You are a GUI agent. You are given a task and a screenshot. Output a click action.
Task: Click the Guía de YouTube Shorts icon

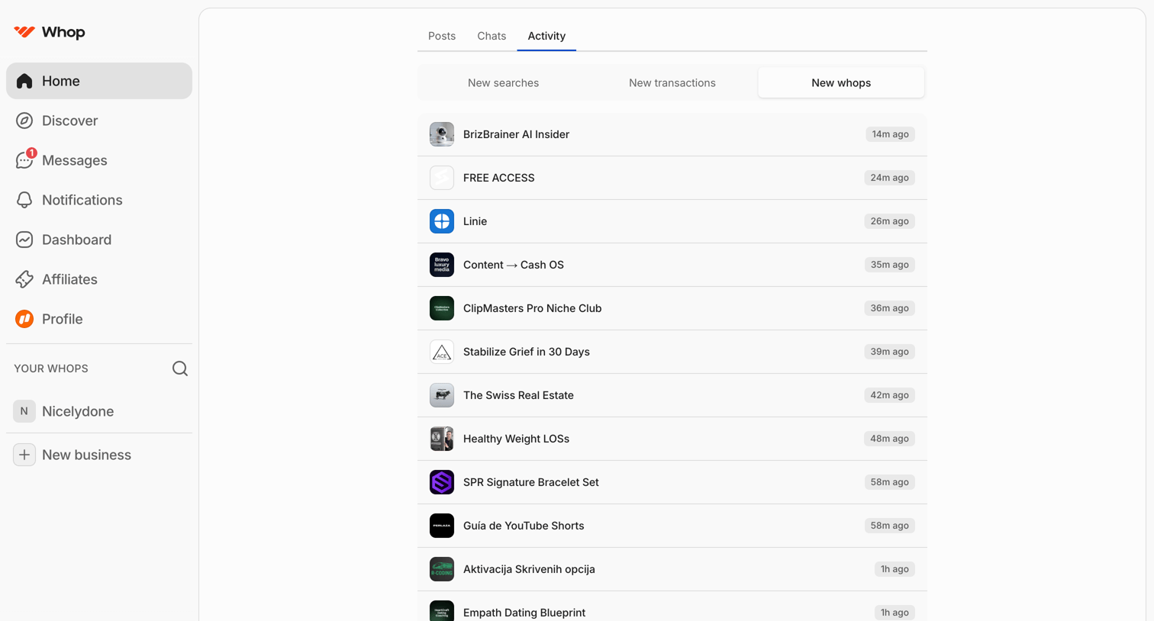442,526
